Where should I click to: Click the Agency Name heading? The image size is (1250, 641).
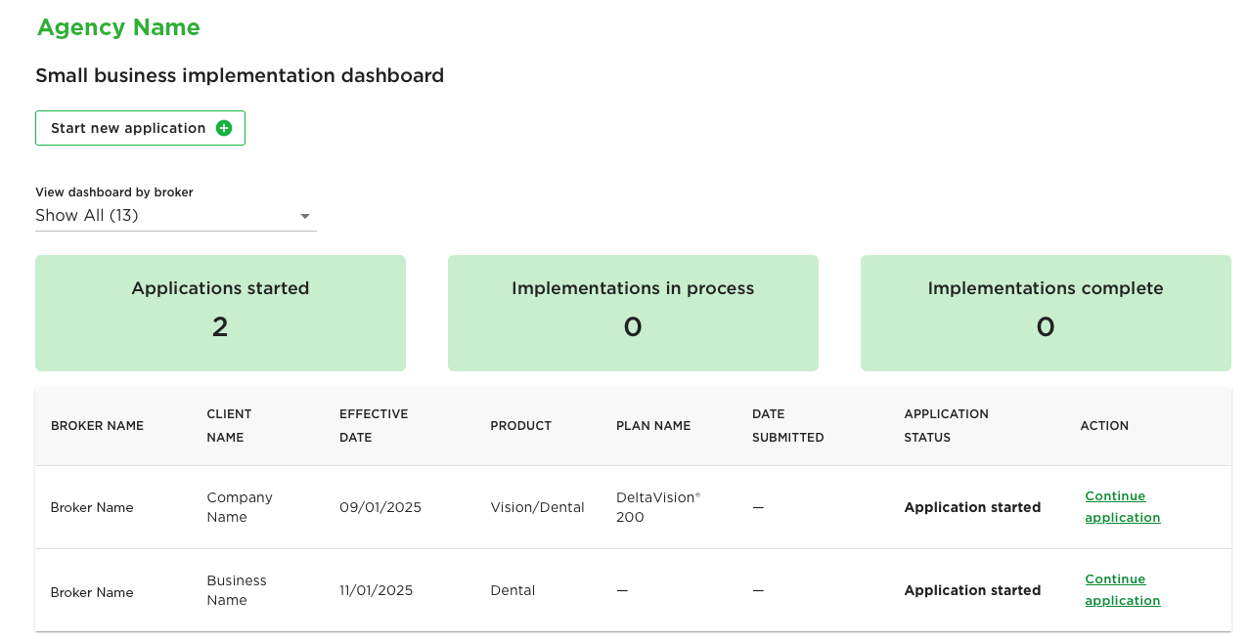click(x=118, y=27)
